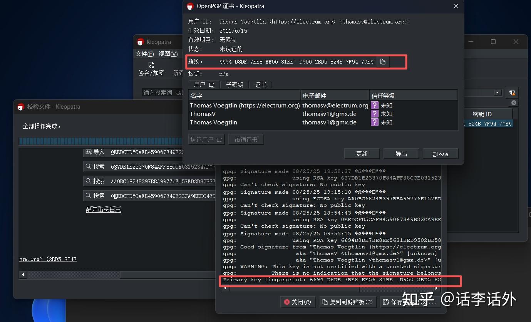The width and height of the screenshot is (531, 322).
Task: Click the certificate shield icon in Kleopatra main window
Action: (x=512, y=92)
